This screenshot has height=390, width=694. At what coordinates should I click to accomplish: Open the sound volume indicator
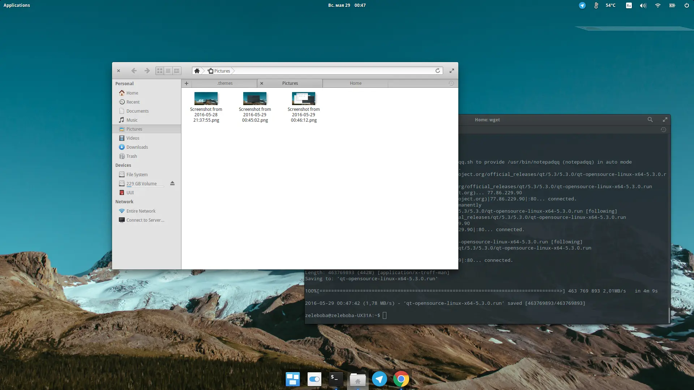[643, 5]
